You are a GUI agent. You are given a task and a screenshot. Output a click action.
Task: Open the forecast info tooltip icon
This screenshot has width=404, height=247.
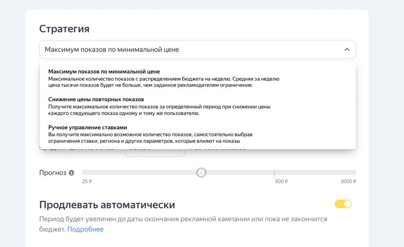pyautogui.click(x=71, y=173)
